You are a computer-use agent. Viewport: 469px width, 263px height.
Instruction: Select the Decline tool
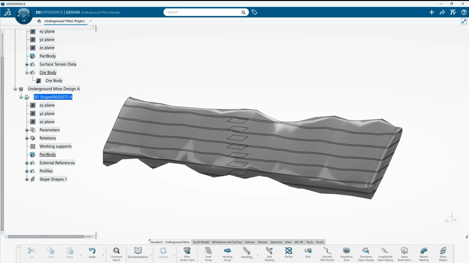(x=289, y=252)
